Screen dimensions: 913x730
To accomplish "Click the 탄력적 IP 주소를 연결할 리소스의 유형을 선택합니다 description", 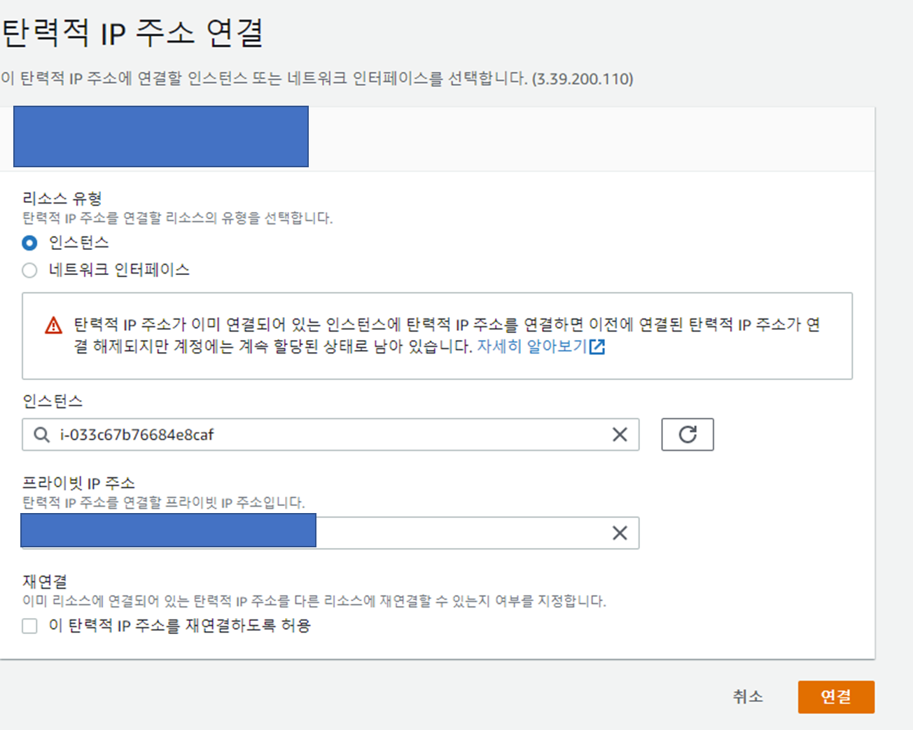I will click(177, 218).
